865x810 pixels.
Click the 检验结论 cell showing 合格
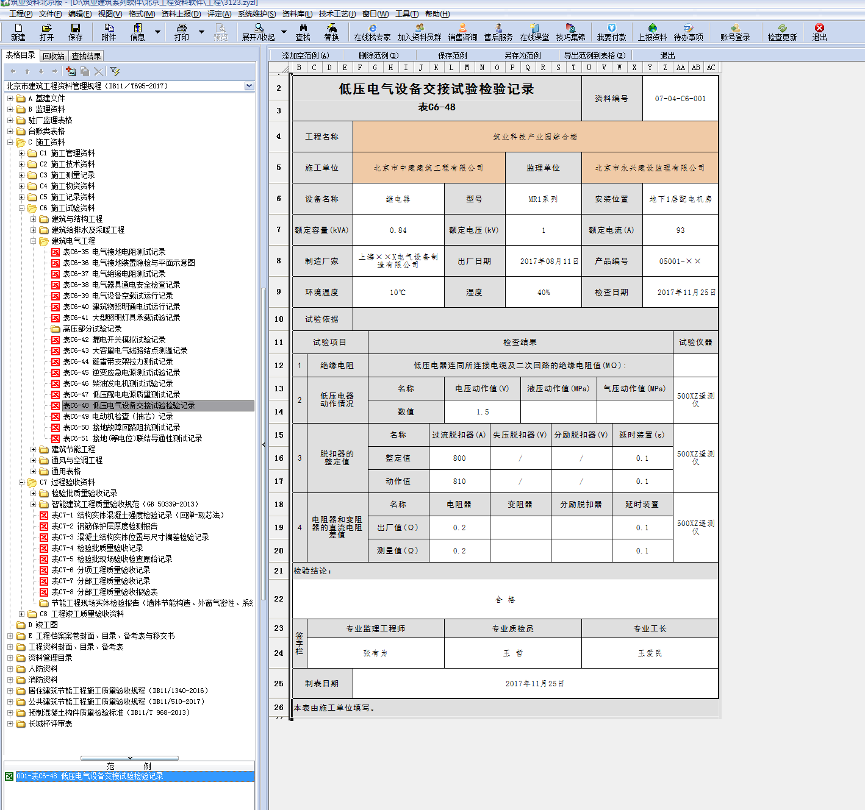(x=505, y=600)
